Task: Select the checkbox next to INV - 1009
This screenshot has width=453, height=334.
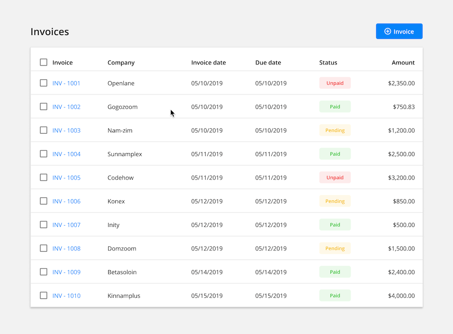Action: click(x=43, y=272)
